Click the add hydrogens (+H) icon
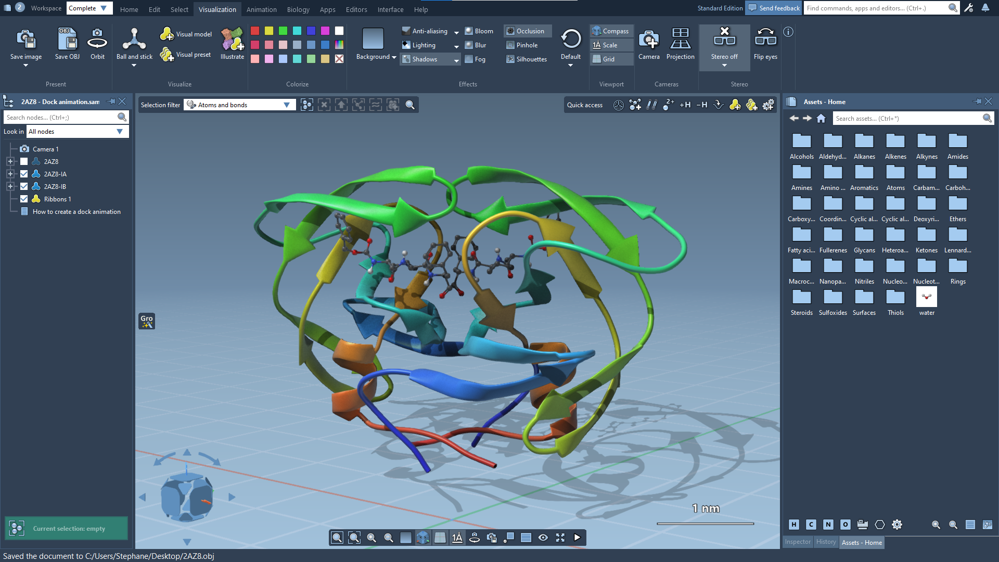This screenshot has width=999, height=562. click(x=685, y=105)
